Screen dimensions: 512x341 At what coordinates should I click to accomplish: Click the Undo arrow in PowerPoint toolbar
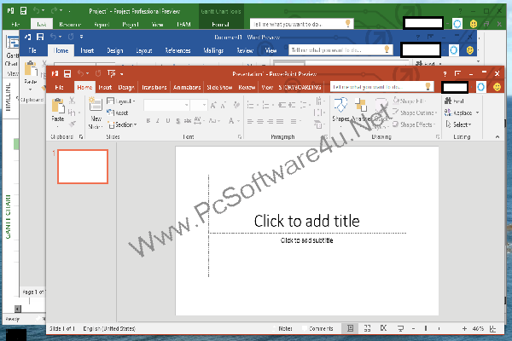[81, 74]
